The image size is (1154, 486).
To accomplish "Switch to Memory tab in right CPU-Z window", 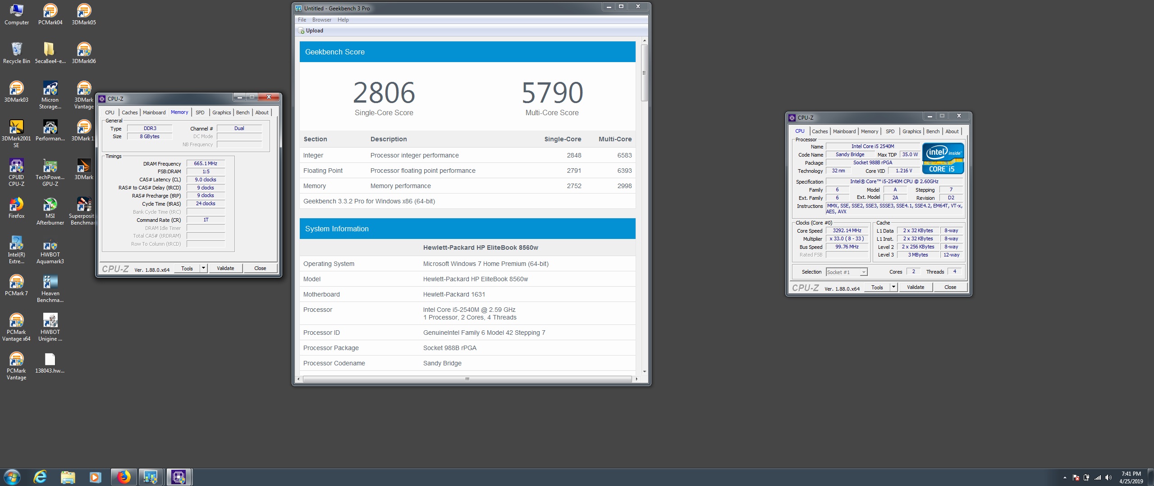I will click(x=870, y=131).
